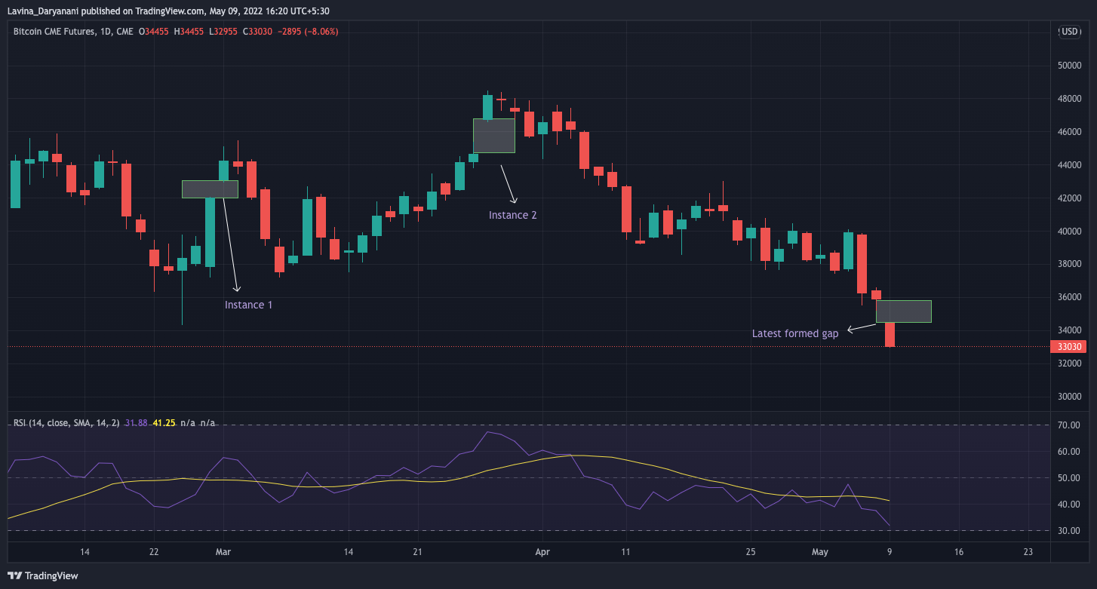
Task: Click the 38000 price axis label
Action: pyautogui.click(x=1068, y=264)
